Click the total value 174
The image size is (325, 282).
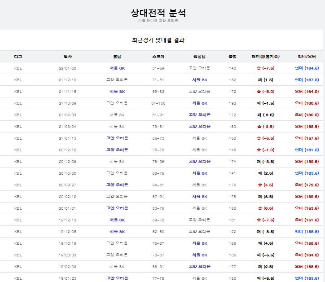233,162
